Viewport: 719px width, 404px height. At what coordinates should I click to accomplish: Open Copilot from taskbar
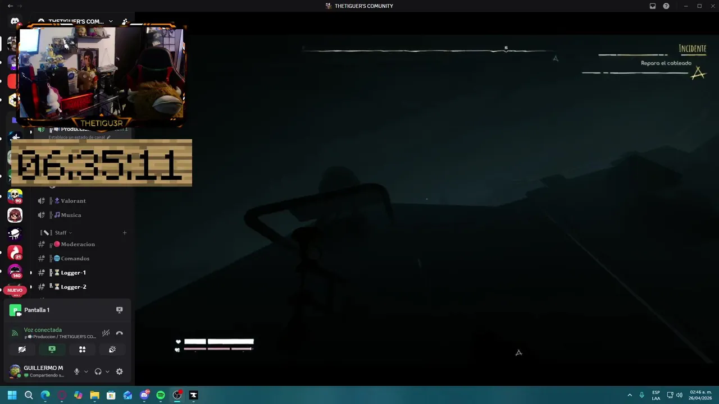[78, 395]
